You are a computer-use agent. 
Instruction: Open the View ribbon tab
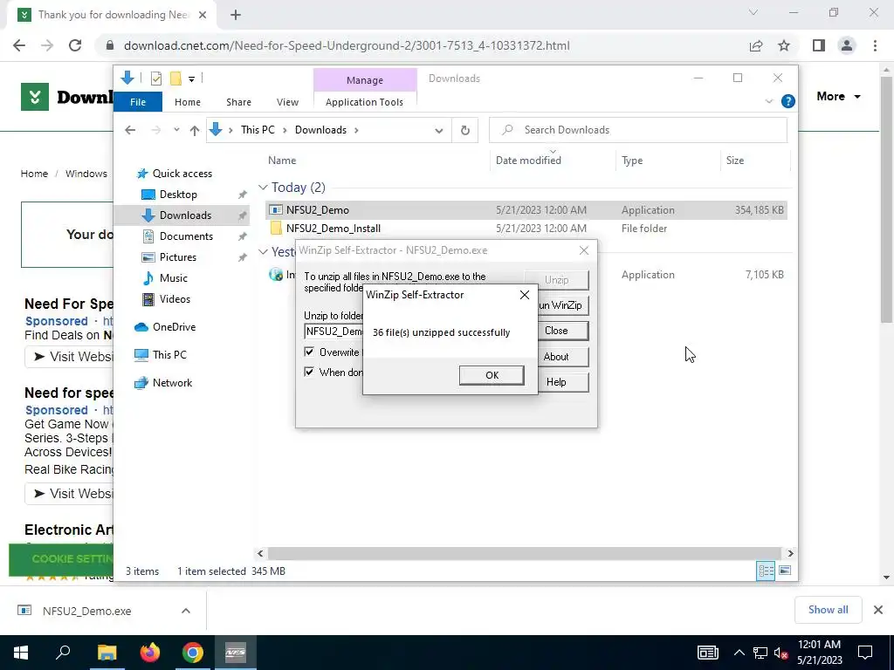287,102
